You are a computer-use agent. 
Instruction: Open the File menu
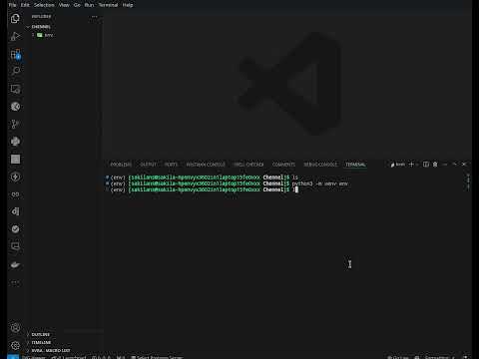click(12, 5)
